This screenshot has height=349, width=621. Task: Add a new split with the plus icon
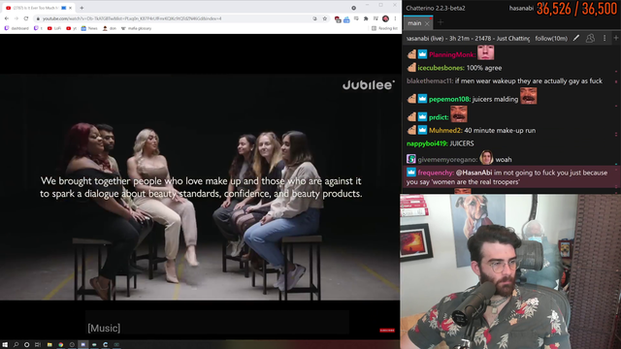(616, 38)
